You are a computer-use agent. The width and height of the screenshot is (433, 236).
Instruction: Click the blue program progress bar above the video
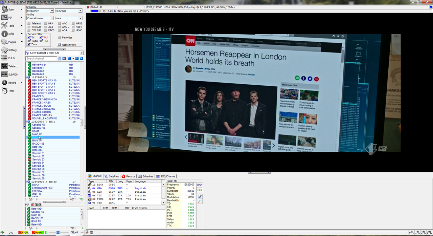[x=96, y=11]
